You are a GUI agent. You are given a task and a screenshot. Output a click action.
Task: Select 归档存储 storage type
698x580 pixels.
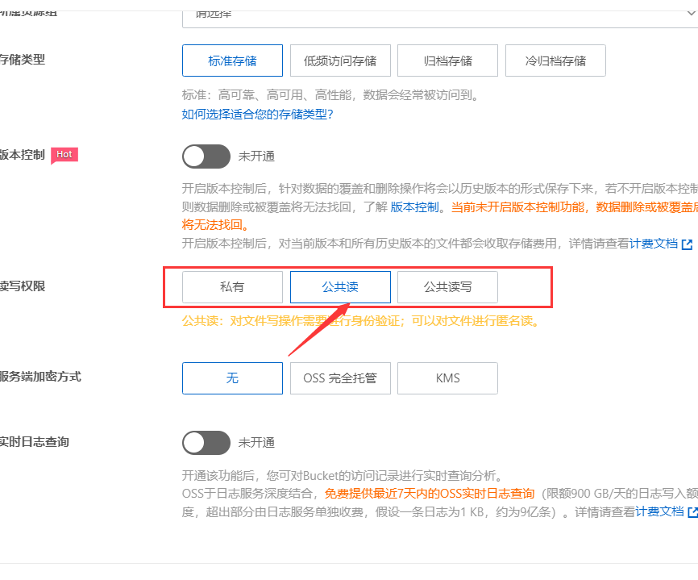[x=447, y=61]
